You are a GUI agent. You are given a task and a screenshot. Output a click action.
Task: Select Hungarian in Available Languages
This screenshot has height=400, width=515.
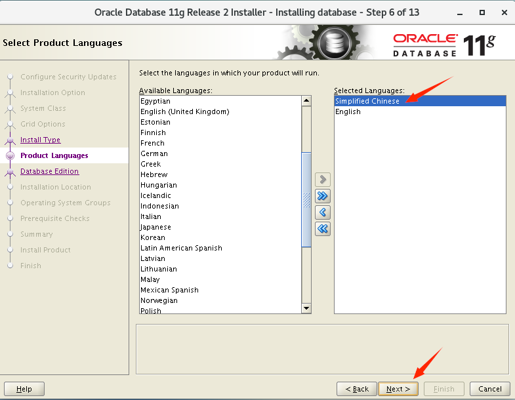point(220,185)
